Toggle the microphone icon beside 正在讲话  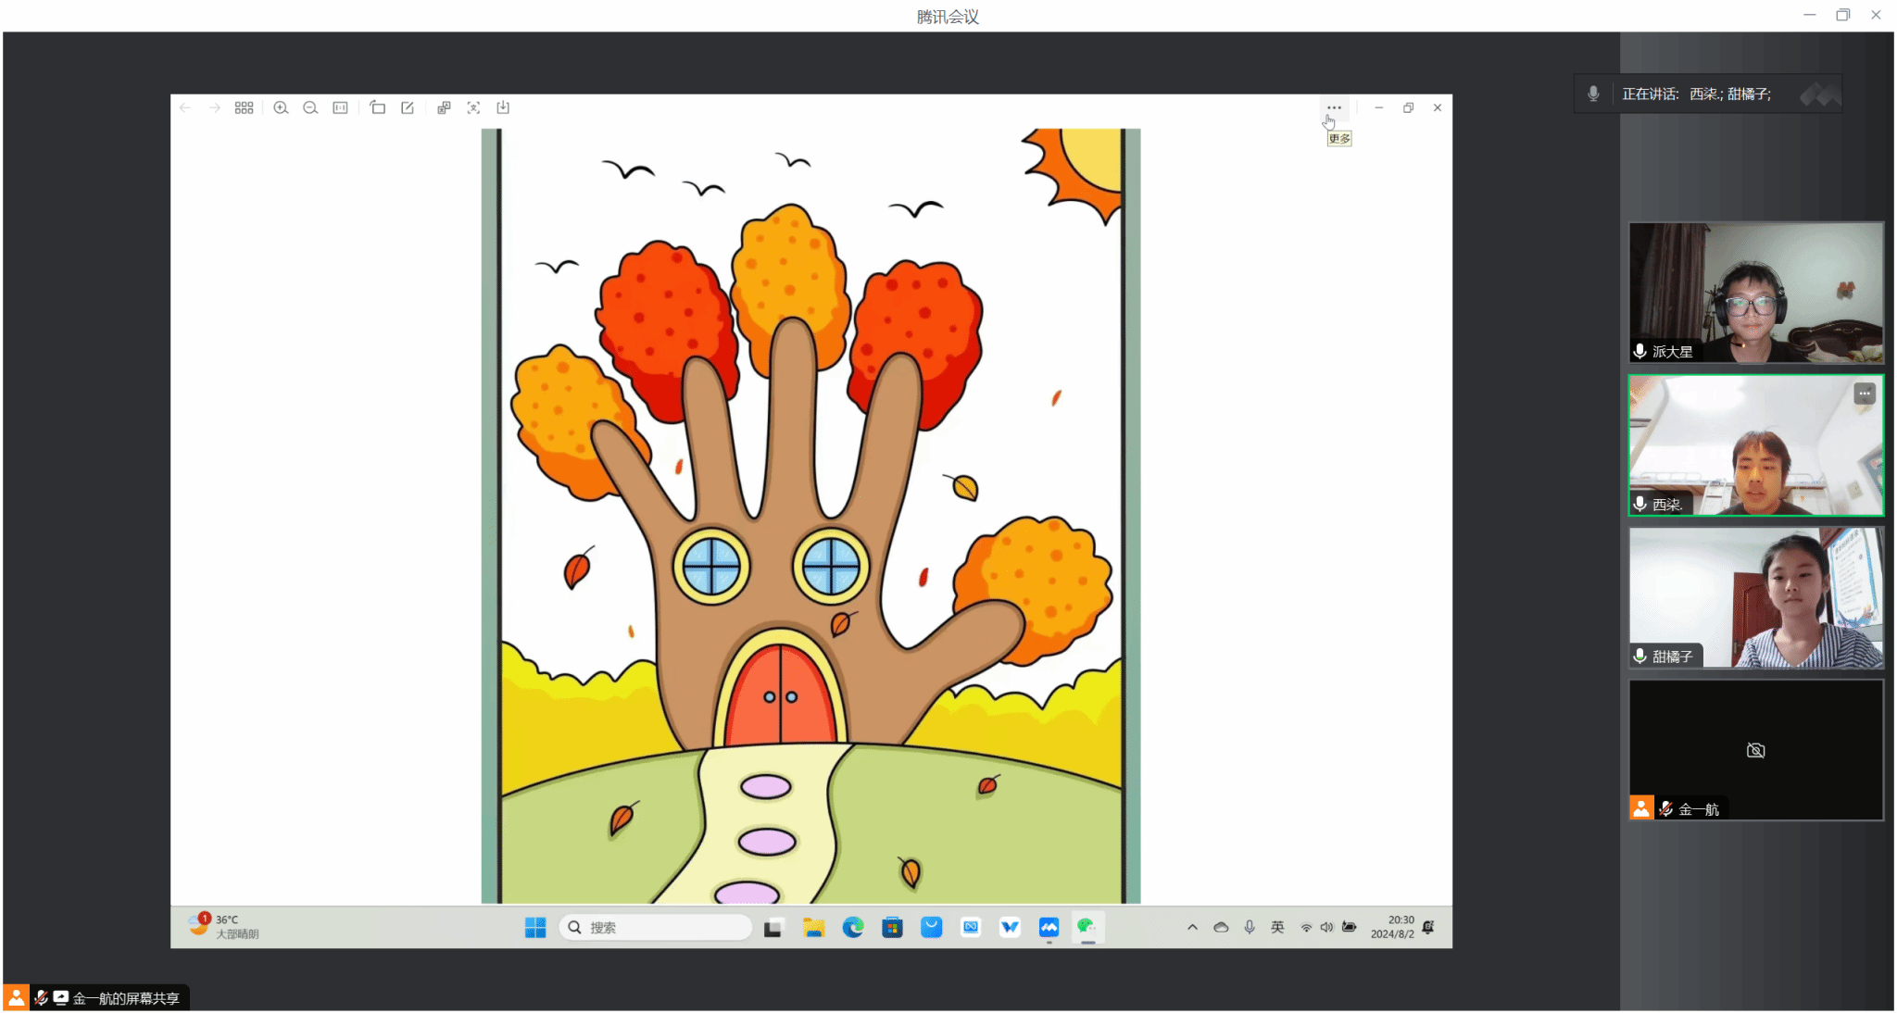click(x=1593, y=94)
